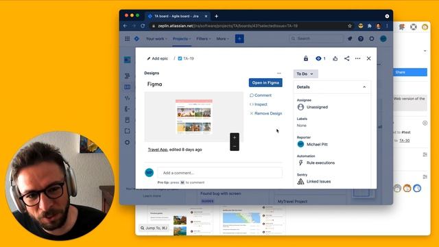Screen dimensions: 439x247
Task: Click Jump To search in the background window
Action: point(154,228)
